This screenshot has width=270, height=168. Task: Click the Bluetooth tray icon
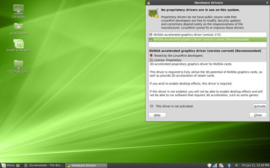pyautogui.click(x=229, y=165)
